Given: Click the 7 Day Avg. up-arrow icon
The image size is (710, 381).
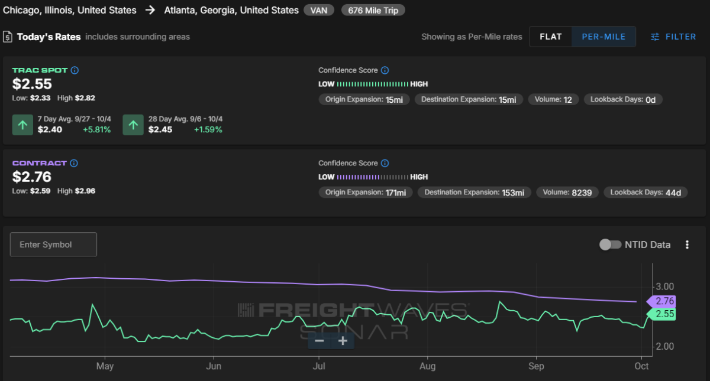Looking at the screenshot, I should tap(22, 125).
